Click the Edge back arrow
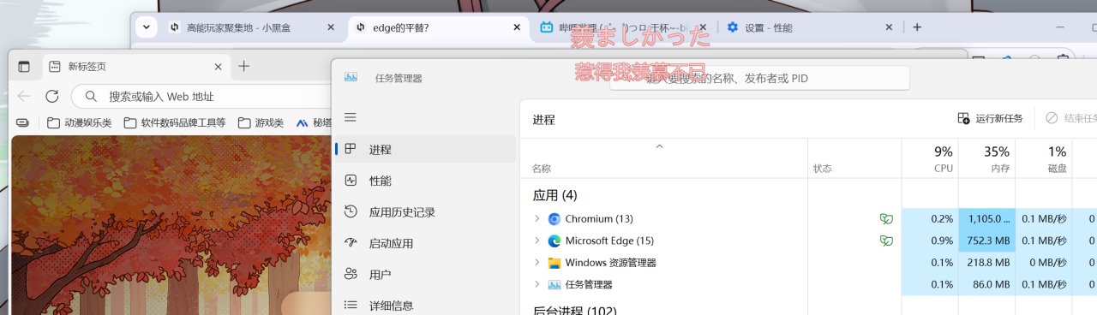 pos(23,96)
